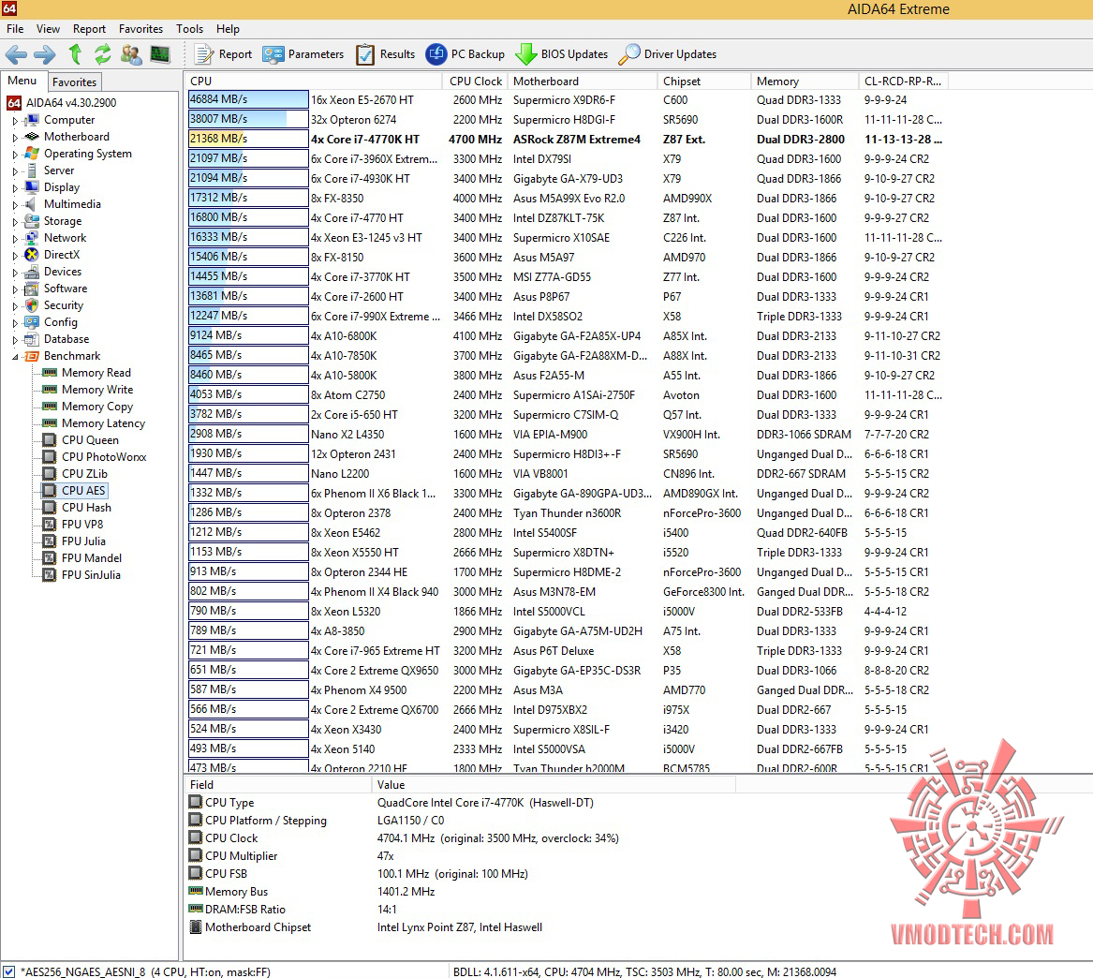Select the 8x FX-8350 result row
This screenshot has width=1093, height=978.
(569, 198)
